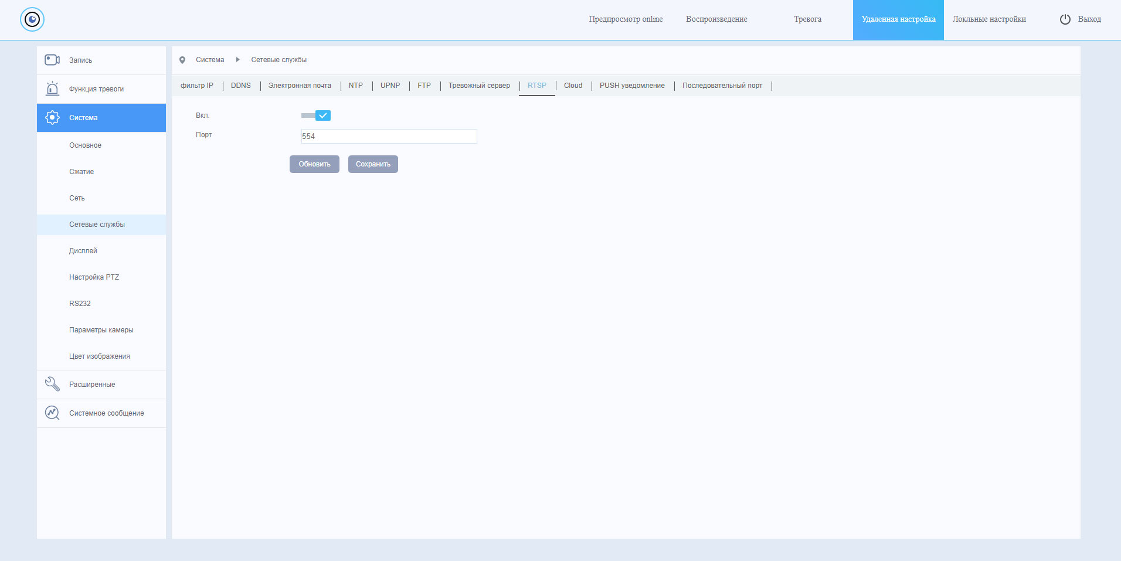This screenshot has height=561, width=1121.
Task: Open the PUSH уведомление tab
Action: pyautogui.click(x=632, y=86)
